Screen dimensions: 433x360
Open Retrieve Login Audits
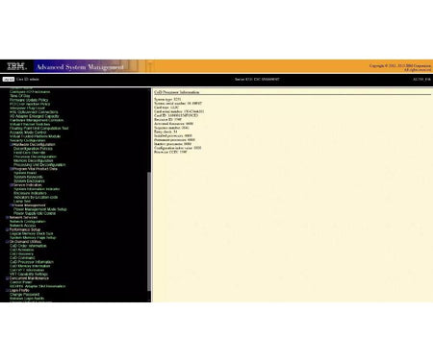(27, 299)
